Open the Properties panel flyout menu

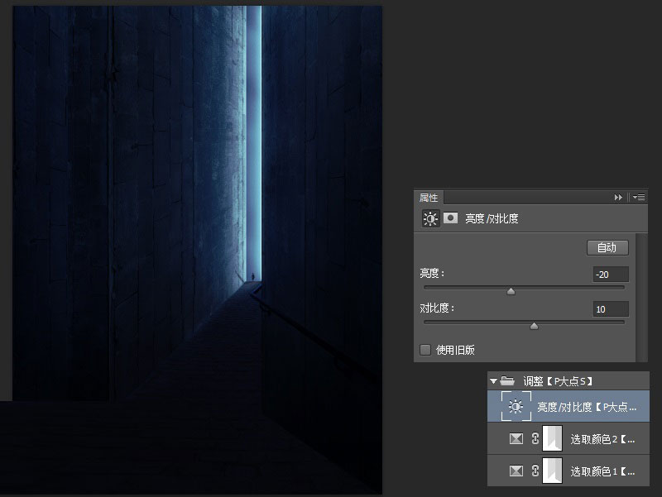(x=638, y=197)
